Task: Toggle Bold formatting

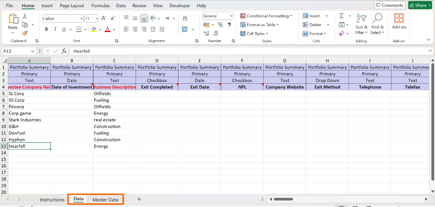Action: tap(46, 29)
